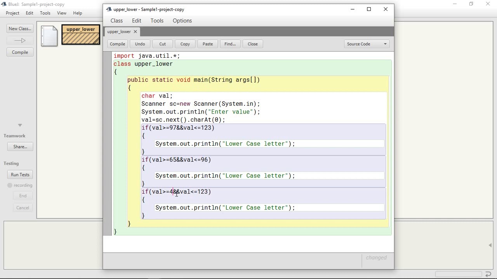Click the Copy button

(185, 44)
